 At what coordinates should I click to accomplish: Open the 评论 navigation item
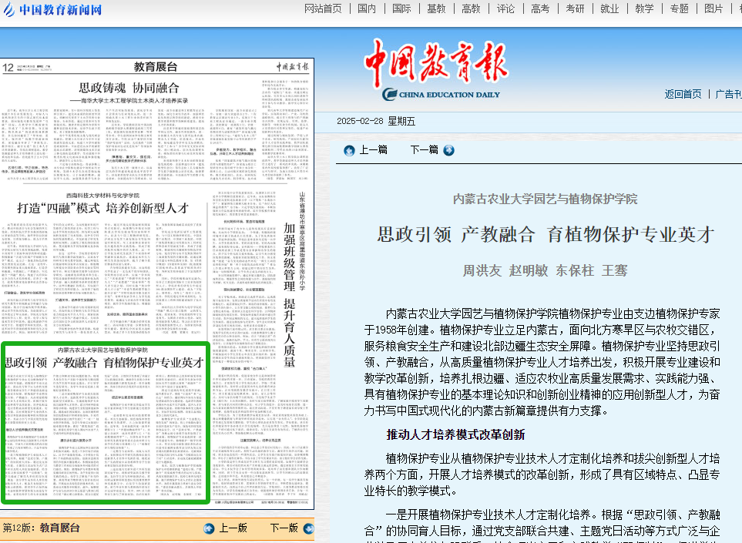505,8
